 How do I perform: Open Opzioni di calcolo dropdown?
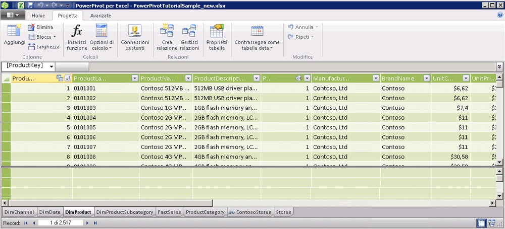coord(102,38)
